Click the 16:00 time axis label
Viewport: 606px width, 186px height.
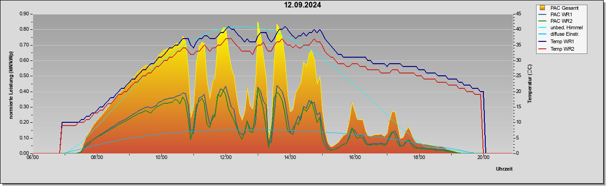[354, 157]
